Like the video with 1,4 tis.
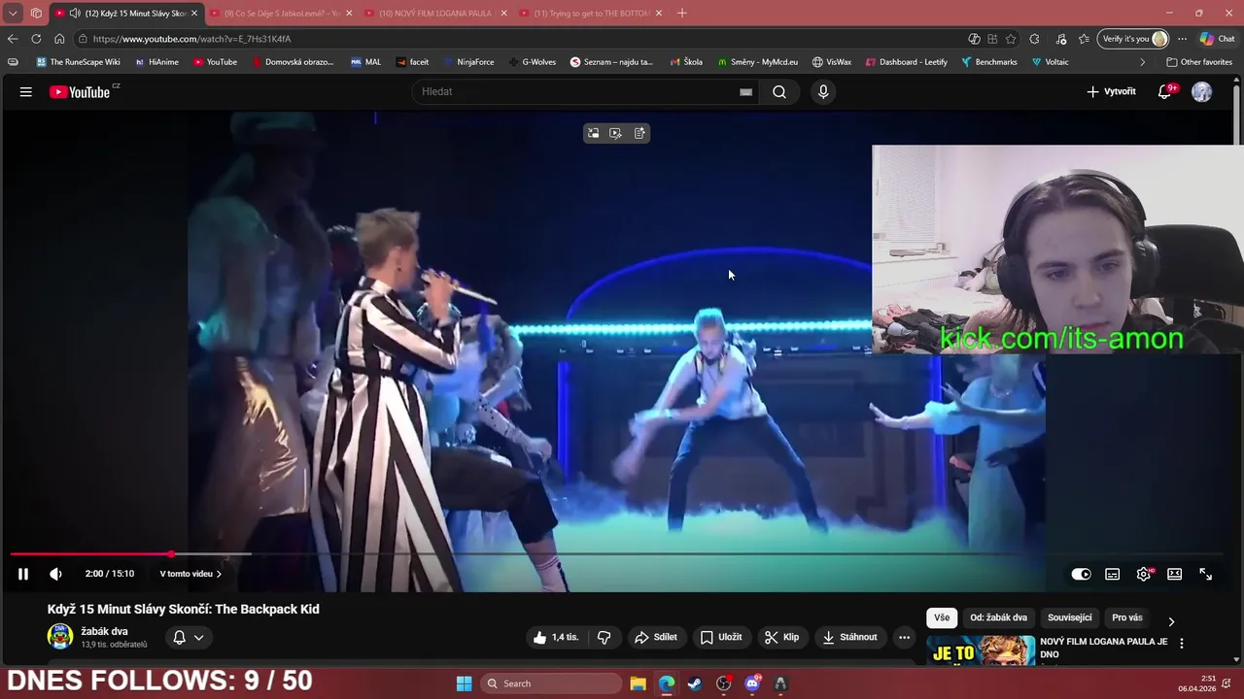Screen dimensions: 1244x699 (x=555, y=637)
